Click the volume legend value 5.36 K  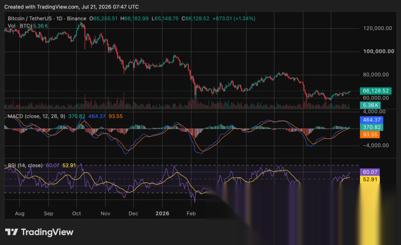(40, 26)
